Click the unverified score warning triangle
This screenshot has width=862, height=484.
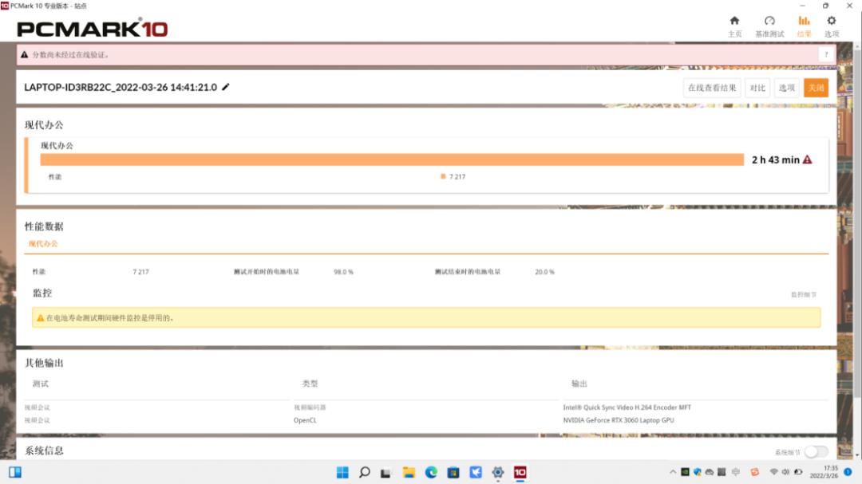pos(24,54)
